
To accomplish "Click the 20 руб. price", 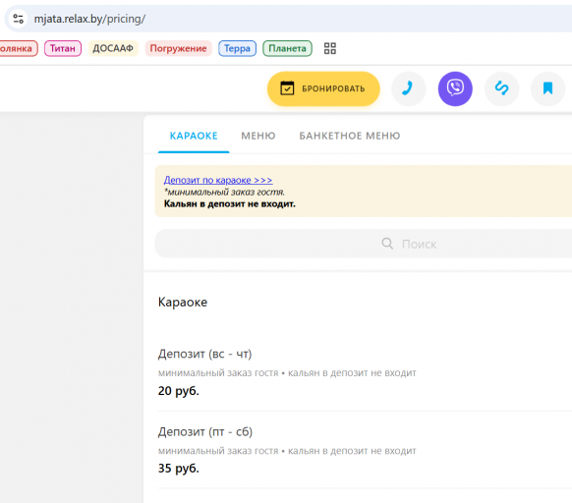I will tap(179, 391).
